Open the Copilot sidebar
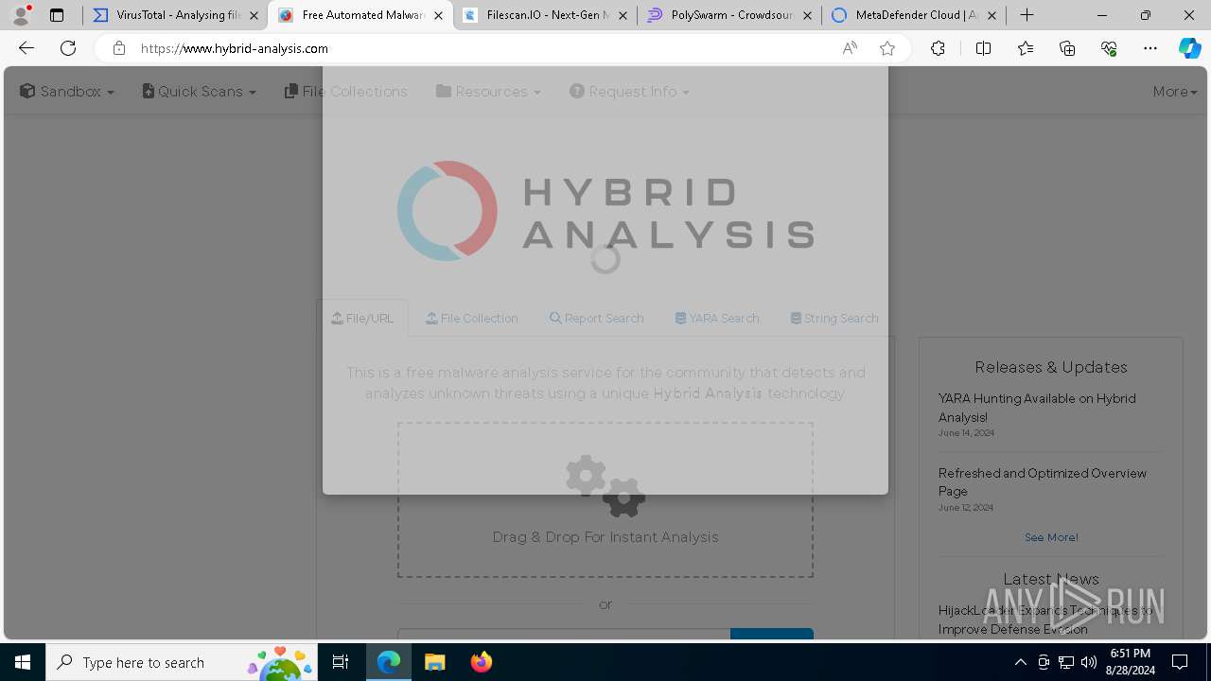Viewport: 1211px width, 681px height. 1190,48
